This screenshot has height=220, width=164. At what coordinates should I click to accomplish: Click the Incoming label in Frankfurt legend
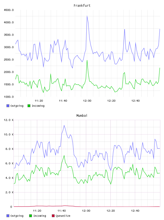pos(38,106)
